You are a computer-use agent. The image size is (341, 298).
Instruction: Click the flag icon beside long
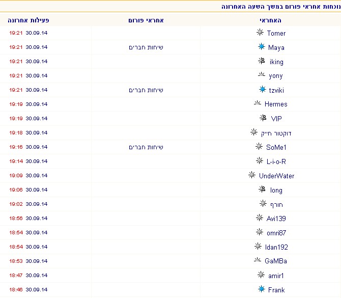click(x=263, y=189)
